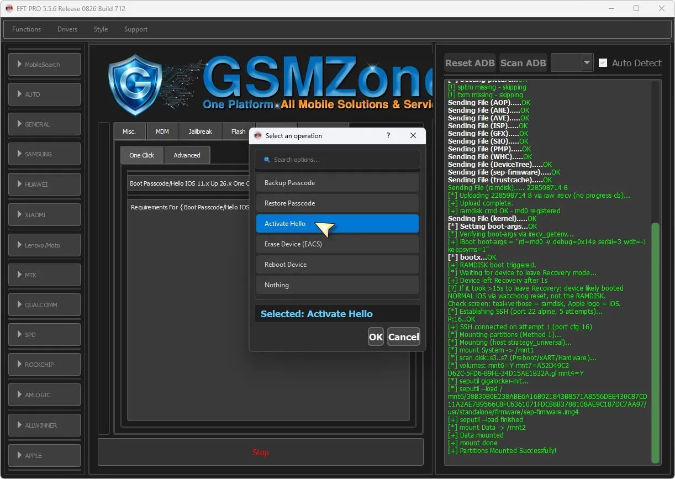Choose Backup Passcode operation

click(337, 183)
